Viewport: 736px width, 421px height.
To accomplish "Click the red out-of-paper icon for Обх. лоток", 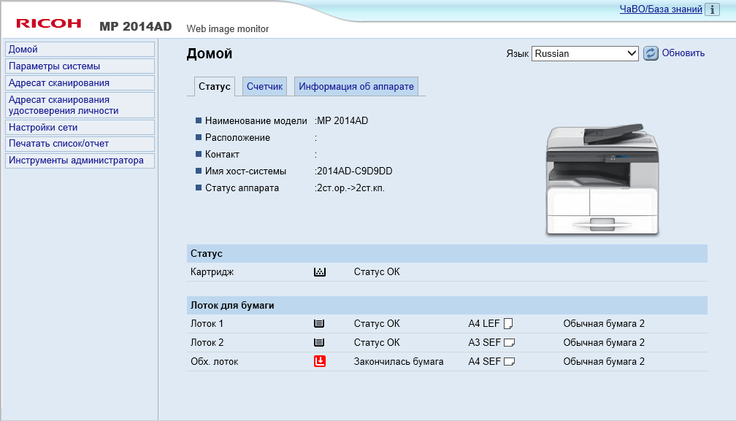I will tap(320, 361).
